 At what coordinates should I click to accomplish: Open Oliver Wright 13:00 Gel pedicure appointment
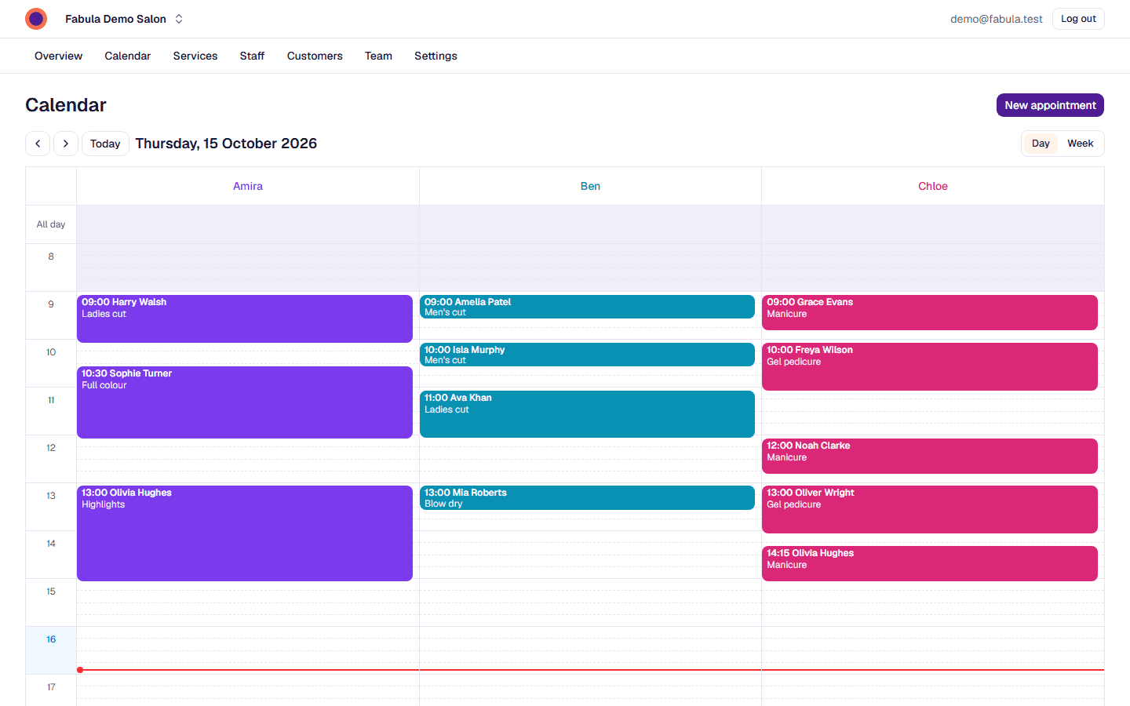click(x=930, y=509)
